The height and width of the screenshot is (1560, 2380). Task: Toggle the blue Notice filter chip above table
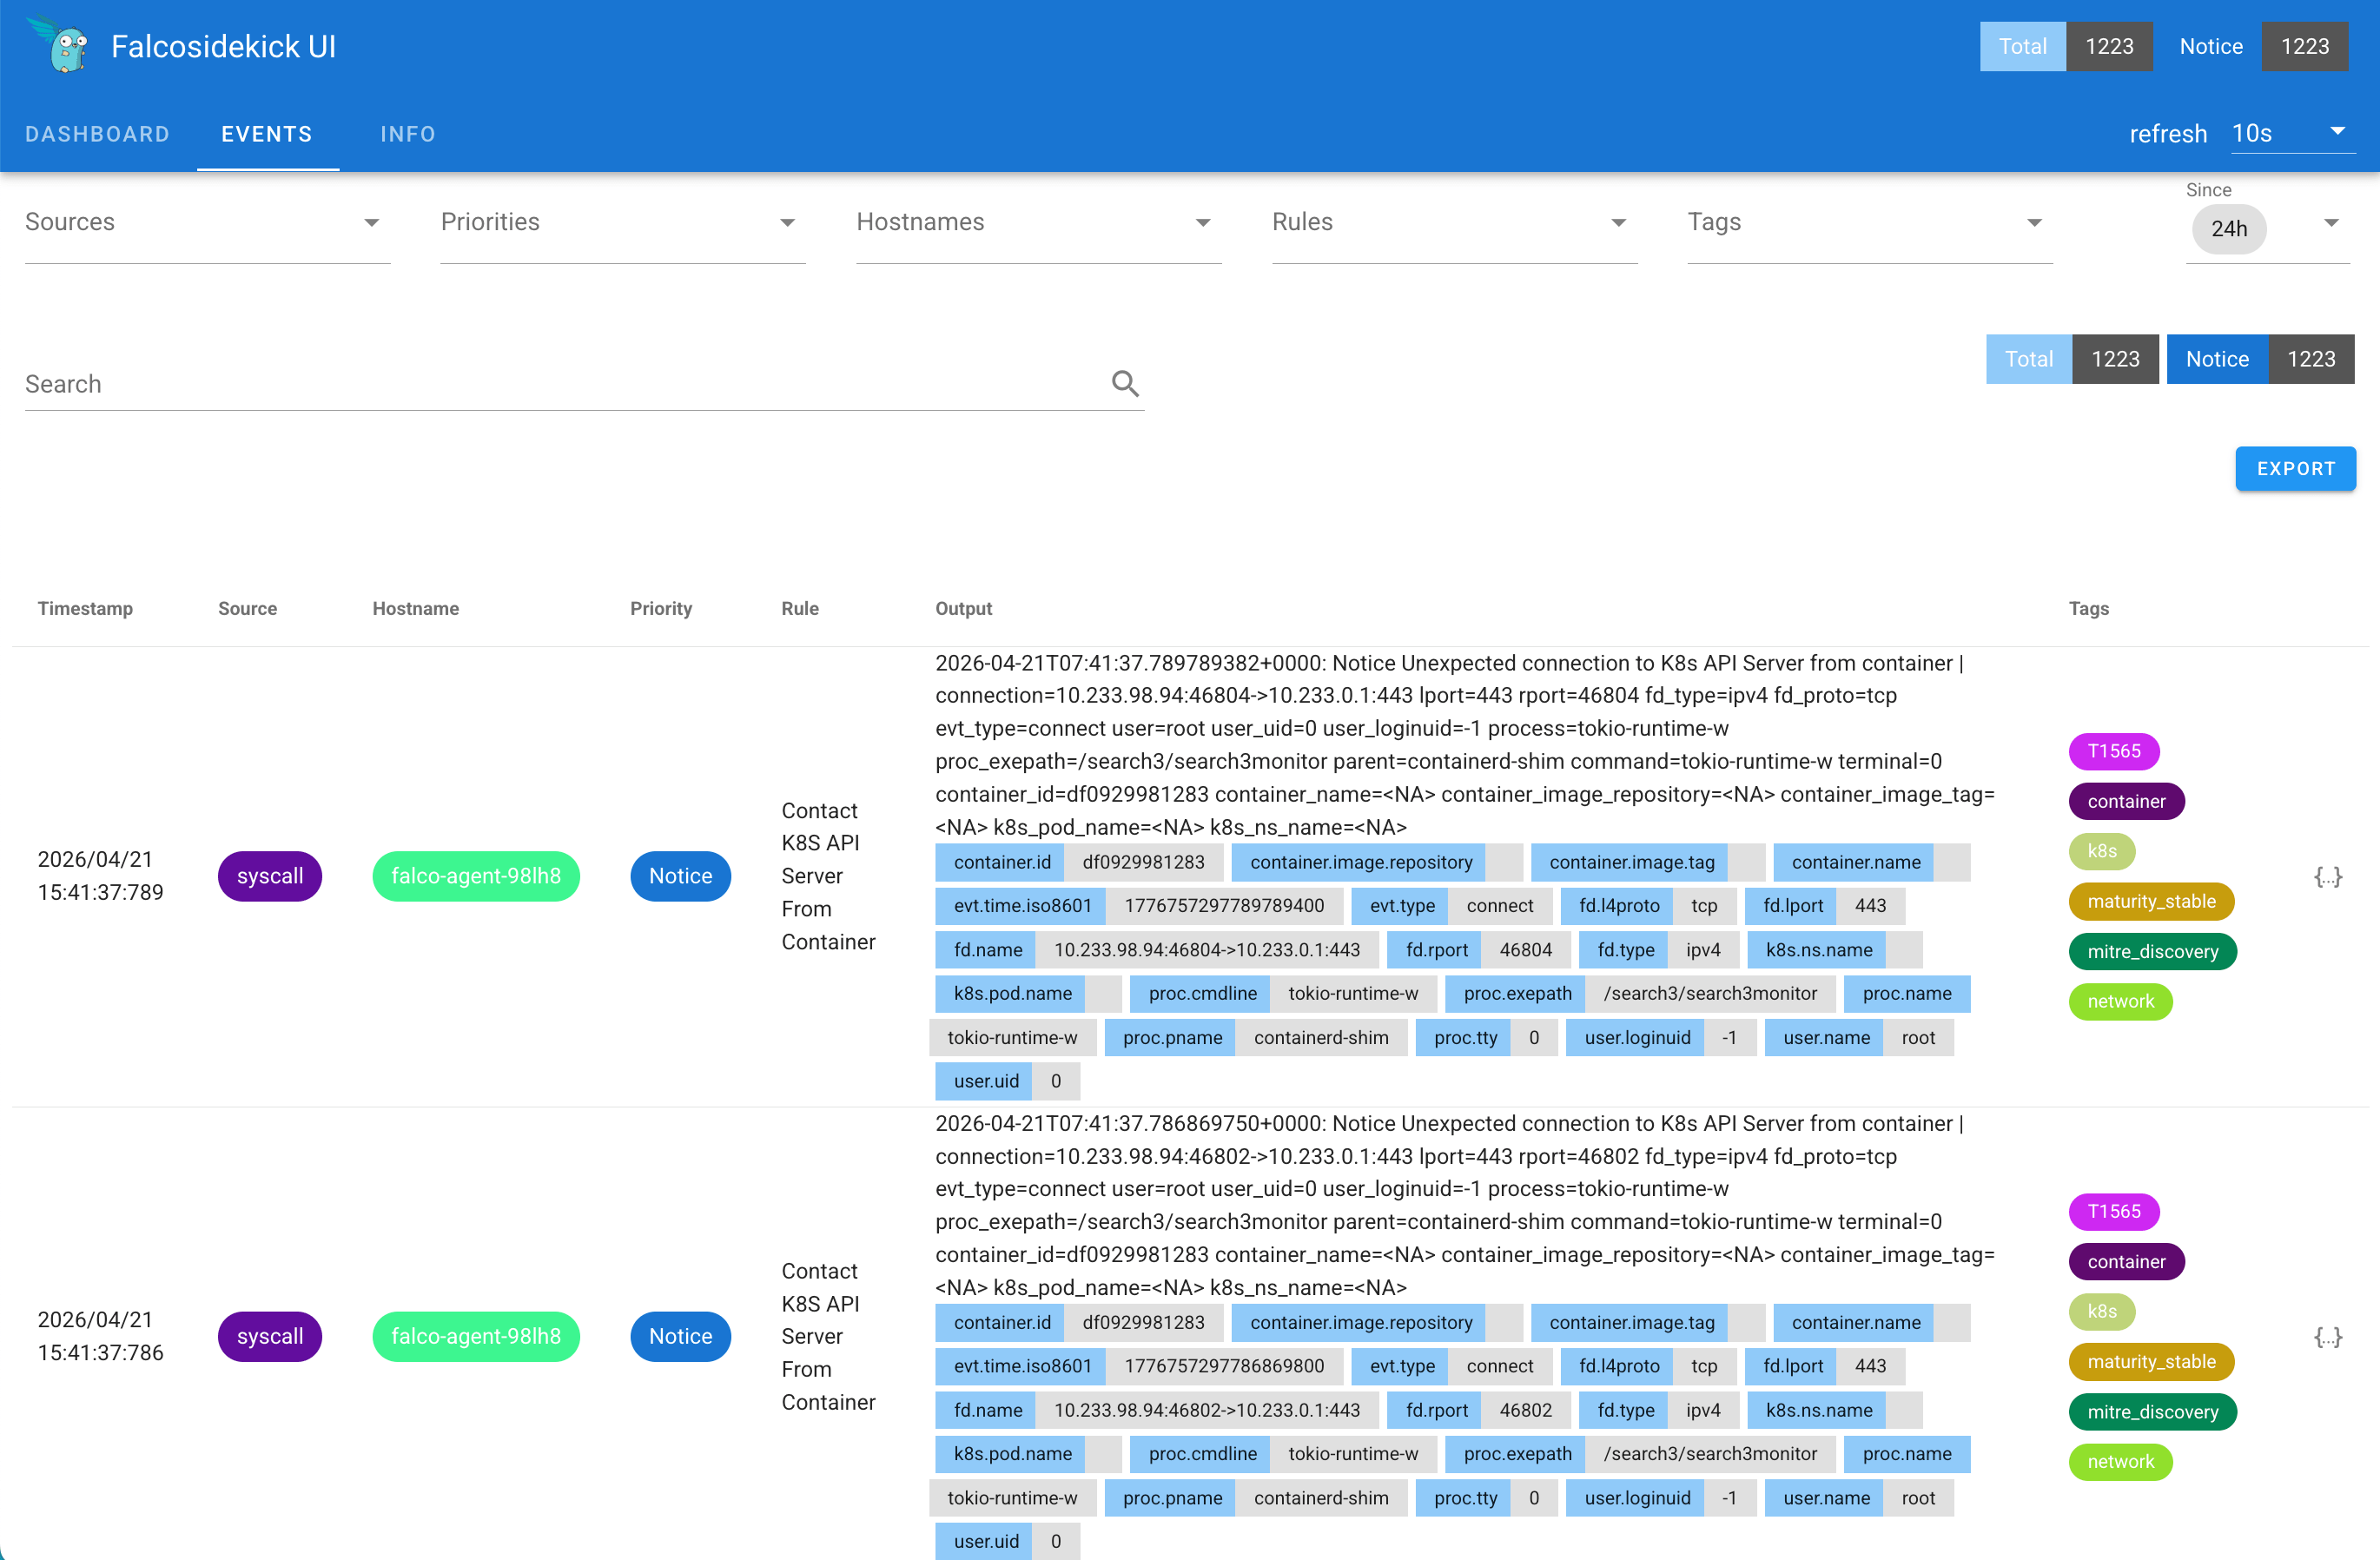pos(2217,359)
